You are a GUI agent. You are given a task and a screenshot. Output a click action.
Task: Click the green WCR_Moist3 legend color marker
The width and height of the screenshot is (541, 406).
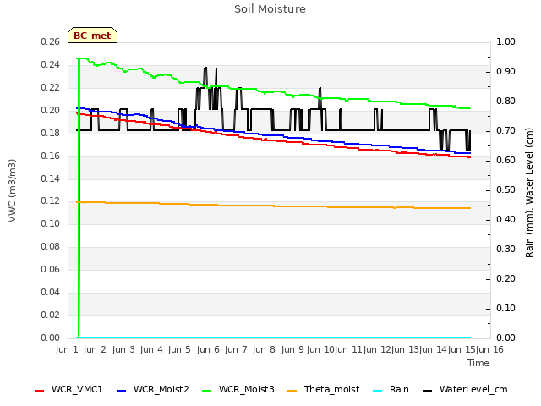click(x=206, y=391)
